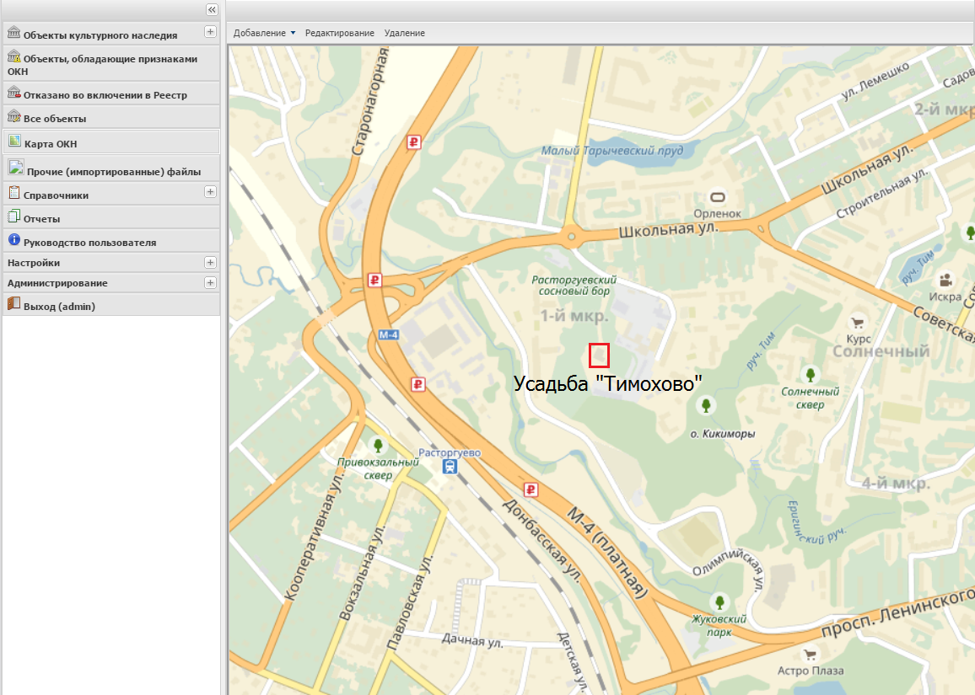This screenshot has width=975, height=695.
Task: Click the Удаление menu item
Action: coord(404,33)
